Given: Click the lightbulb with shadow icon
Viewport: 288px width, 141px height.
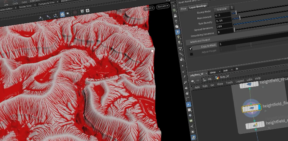Looking at the screenshot, I should tap(179, 42).
